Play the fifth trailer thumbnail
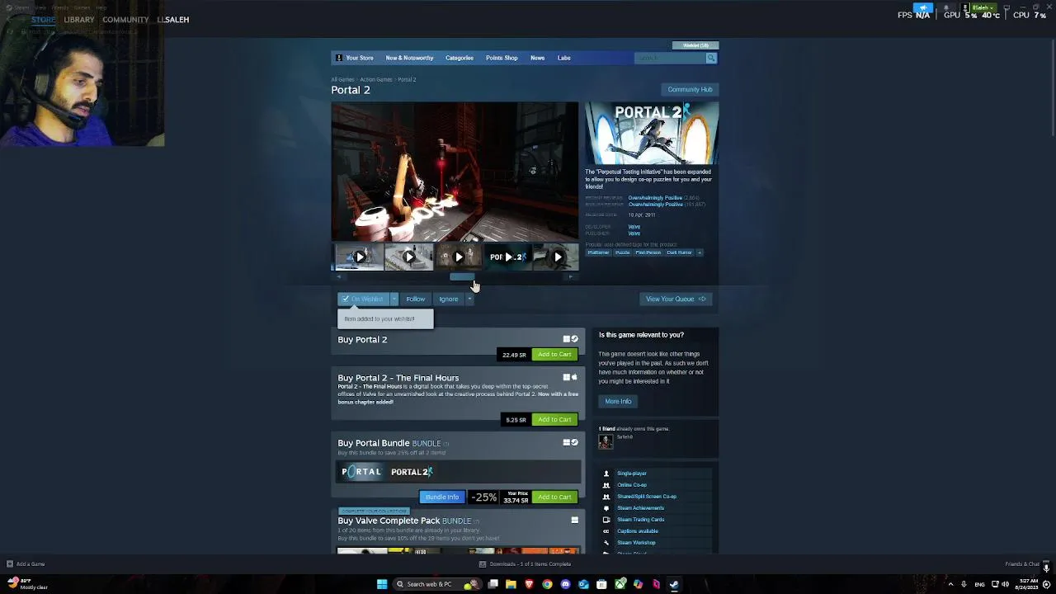The width and height of the screenshot is (1056, 594). coord(557,257)
